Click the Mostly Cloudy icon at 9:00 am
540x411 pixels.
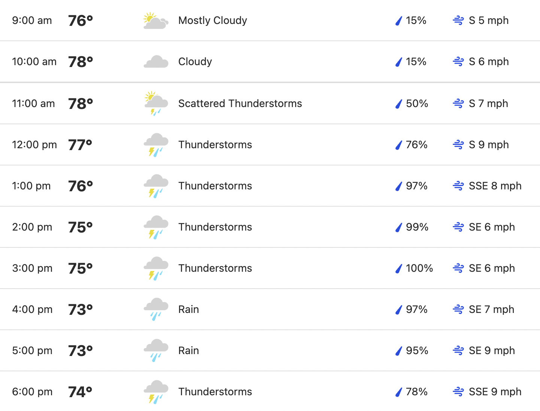(x=156, y=21)
